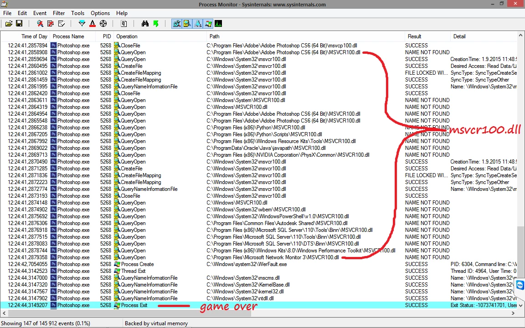Click the Process Monitor title bar icon
The width and height of the screenshot is (525, 328).
4,4
